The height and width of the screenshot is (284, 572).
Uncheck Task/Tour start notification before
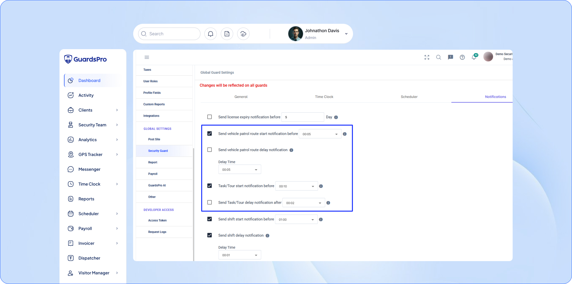pyautogui.click(x=209, y=186)
